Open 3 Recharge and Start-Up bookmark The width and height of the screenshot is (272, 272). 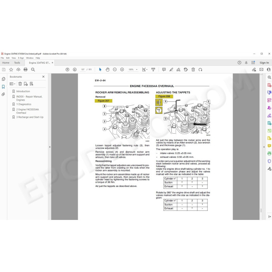[x=30, y=117]
